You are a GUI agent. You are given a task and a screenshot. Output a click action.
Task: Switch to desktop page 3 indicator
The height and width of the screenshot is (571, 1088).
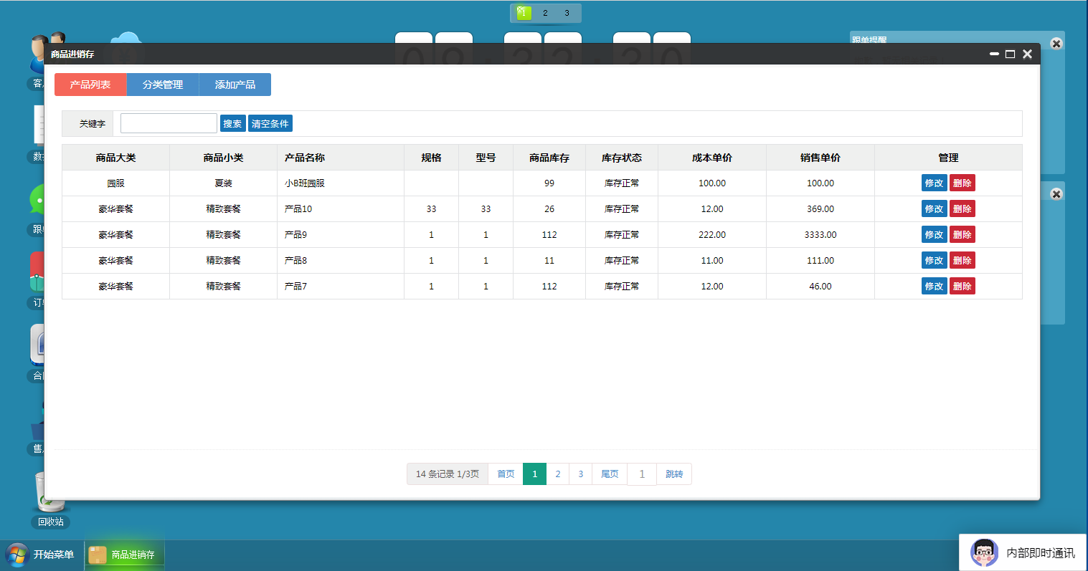pos(567,13)
